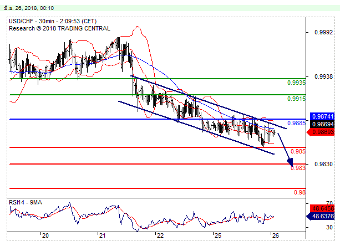Select the red 48.6458 RSI value tag
Screen dimensions: 340x246
click(x=322, y=208)
